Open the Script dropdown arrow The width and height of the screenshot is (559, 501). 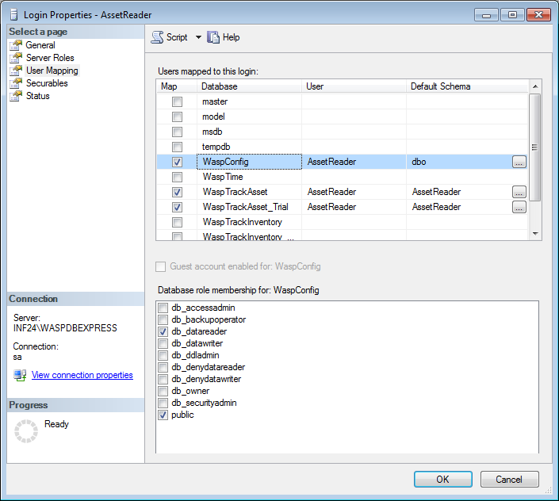pyautogui.click(x=198, y=37)
